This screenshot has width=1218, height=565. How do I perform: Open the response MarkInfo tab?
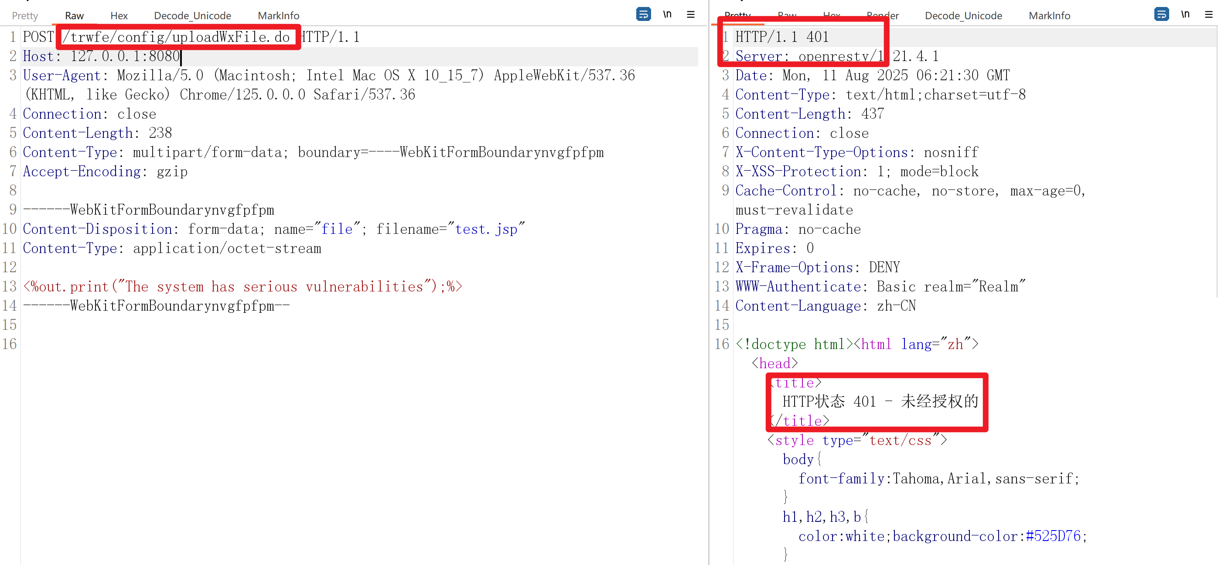pos(1049,16)
